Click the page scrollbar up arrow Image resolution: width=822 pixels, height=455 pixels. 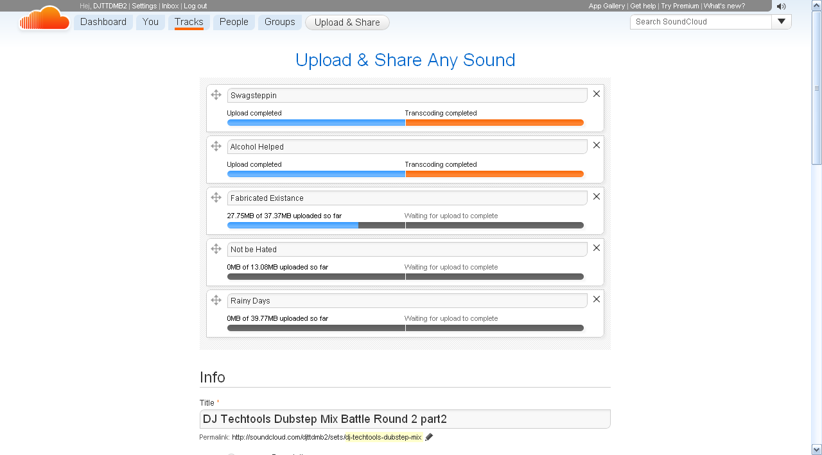point(817,5)
